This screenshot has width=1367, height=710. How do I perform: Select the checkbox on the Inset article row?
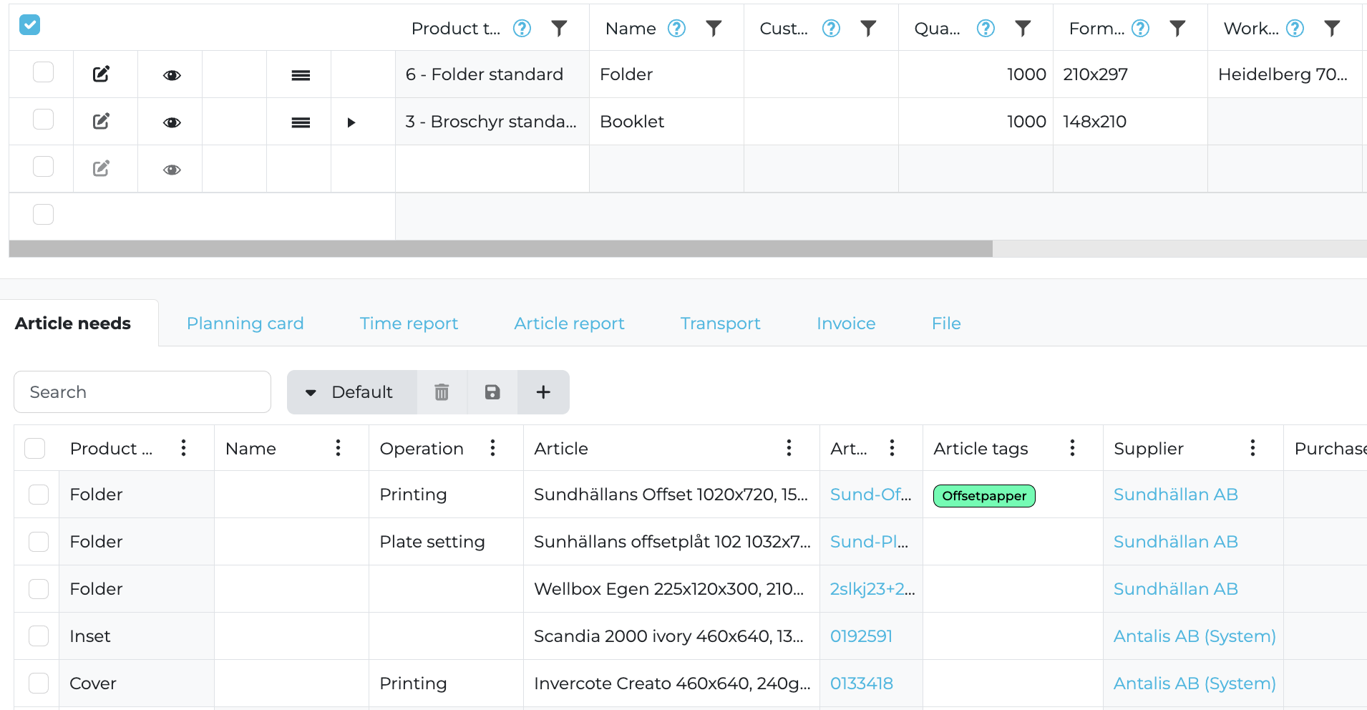pyautogui.click(x=39, y=636)
